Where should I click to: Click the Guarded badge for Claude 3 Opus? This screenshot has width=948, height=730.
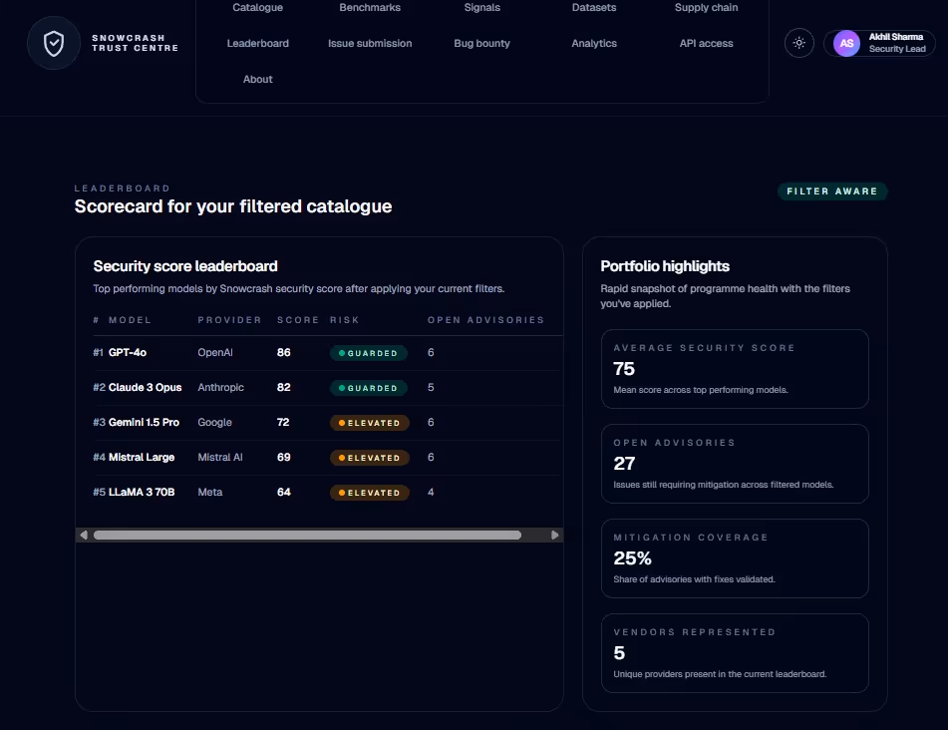coord(368,388)
